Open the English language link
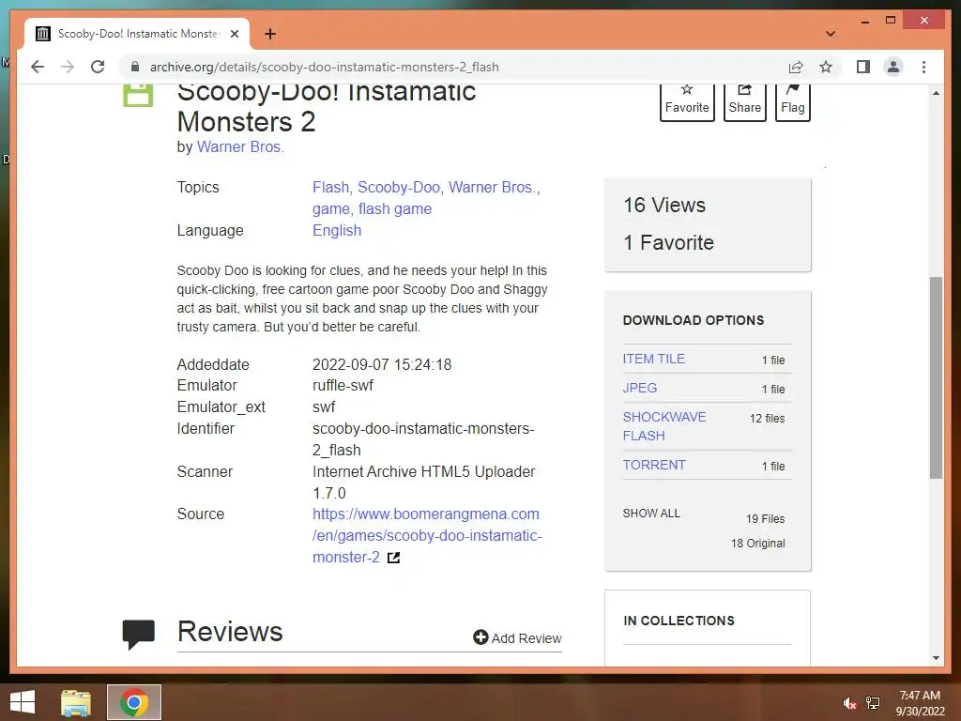961x721 pixels. pyautogui.click(x=337, y=231)
